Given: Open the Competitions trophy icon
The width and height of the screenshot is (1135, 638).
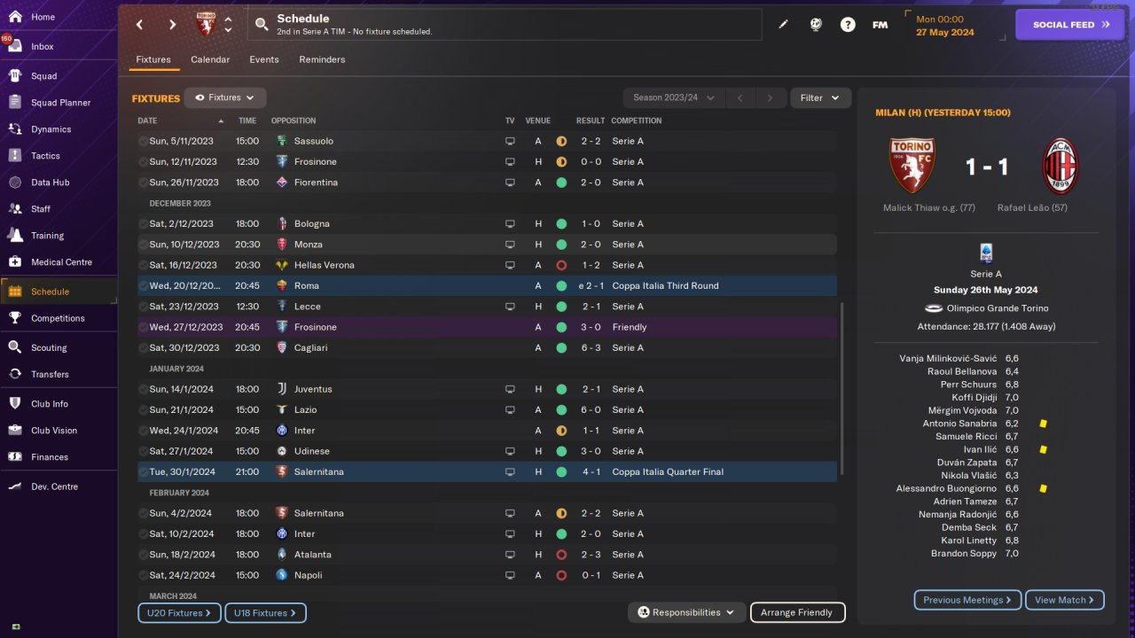Looking at the screenshot, I should (x=15, y=318).
